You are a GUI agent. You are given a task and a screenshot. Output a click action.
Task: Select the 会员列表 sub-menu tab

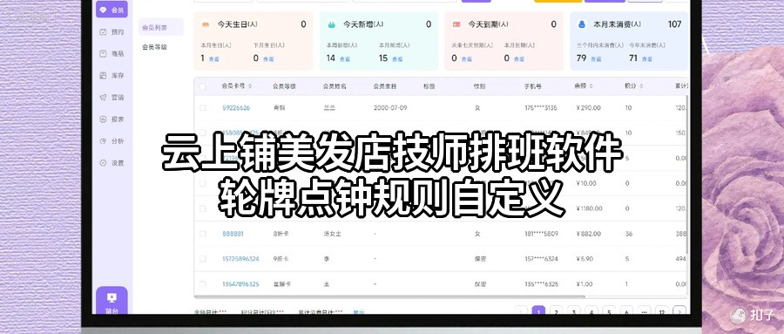[x=161, y=27]
